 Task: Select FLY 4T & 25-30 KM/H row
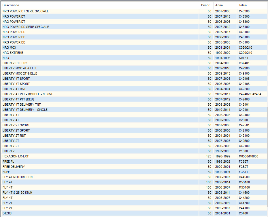[134, 193]
